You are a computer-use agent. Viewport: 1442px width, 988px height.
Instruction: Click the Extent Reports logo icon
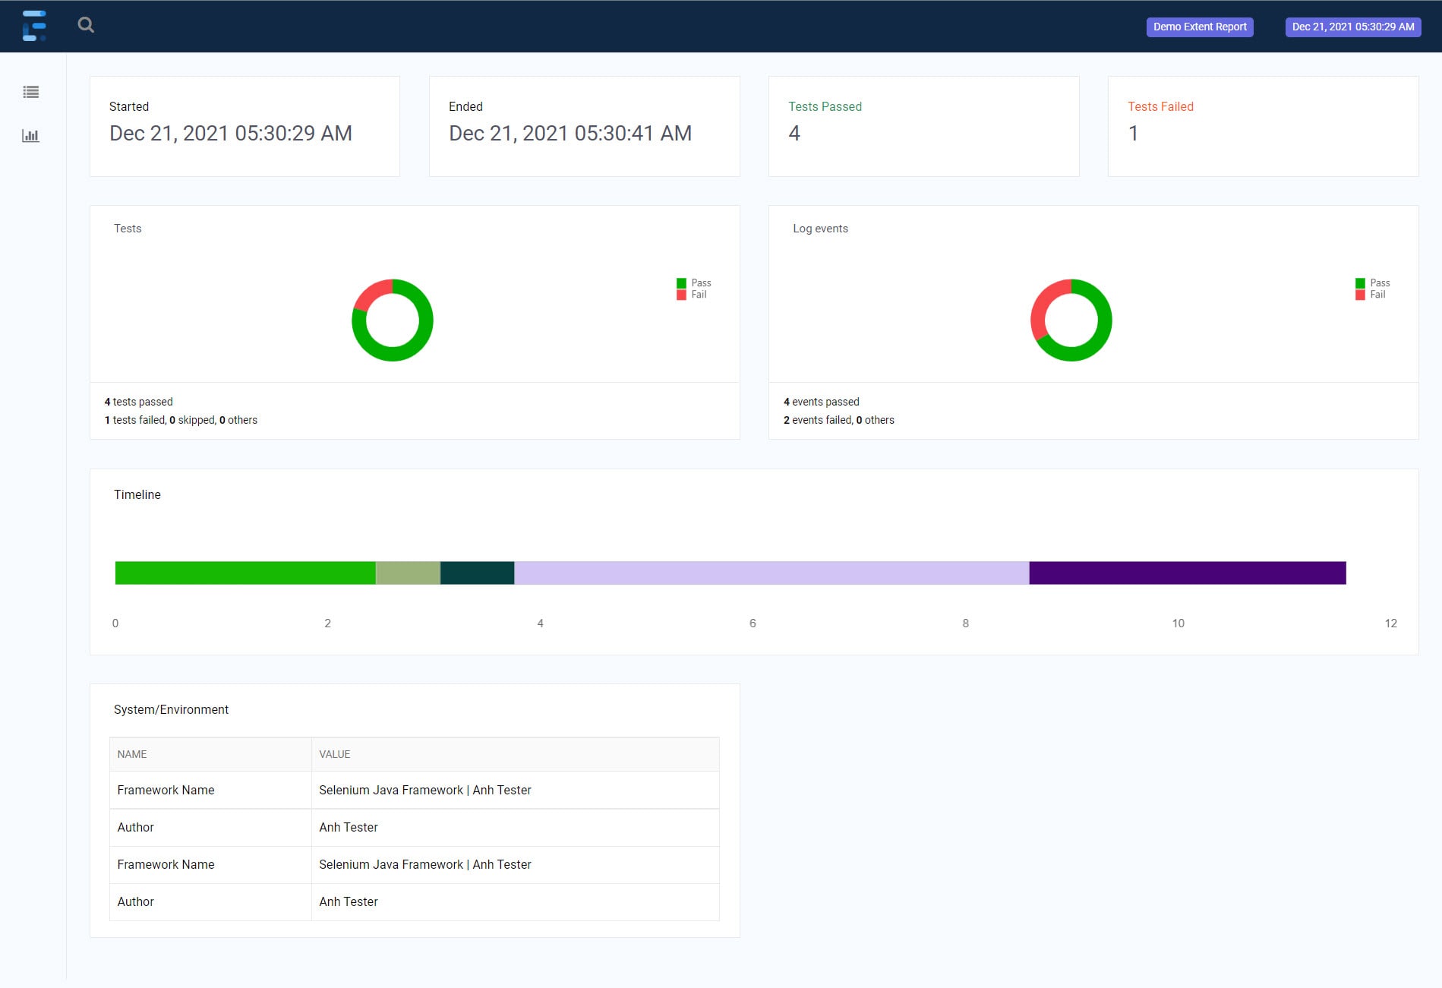pos(34,26)
